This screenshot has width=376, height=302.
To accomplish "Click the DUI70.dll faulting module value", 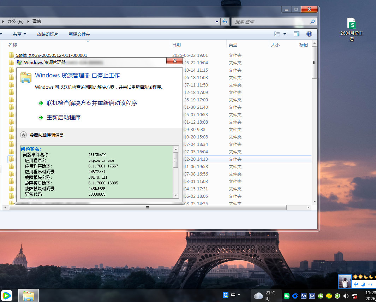I will 98,177.
